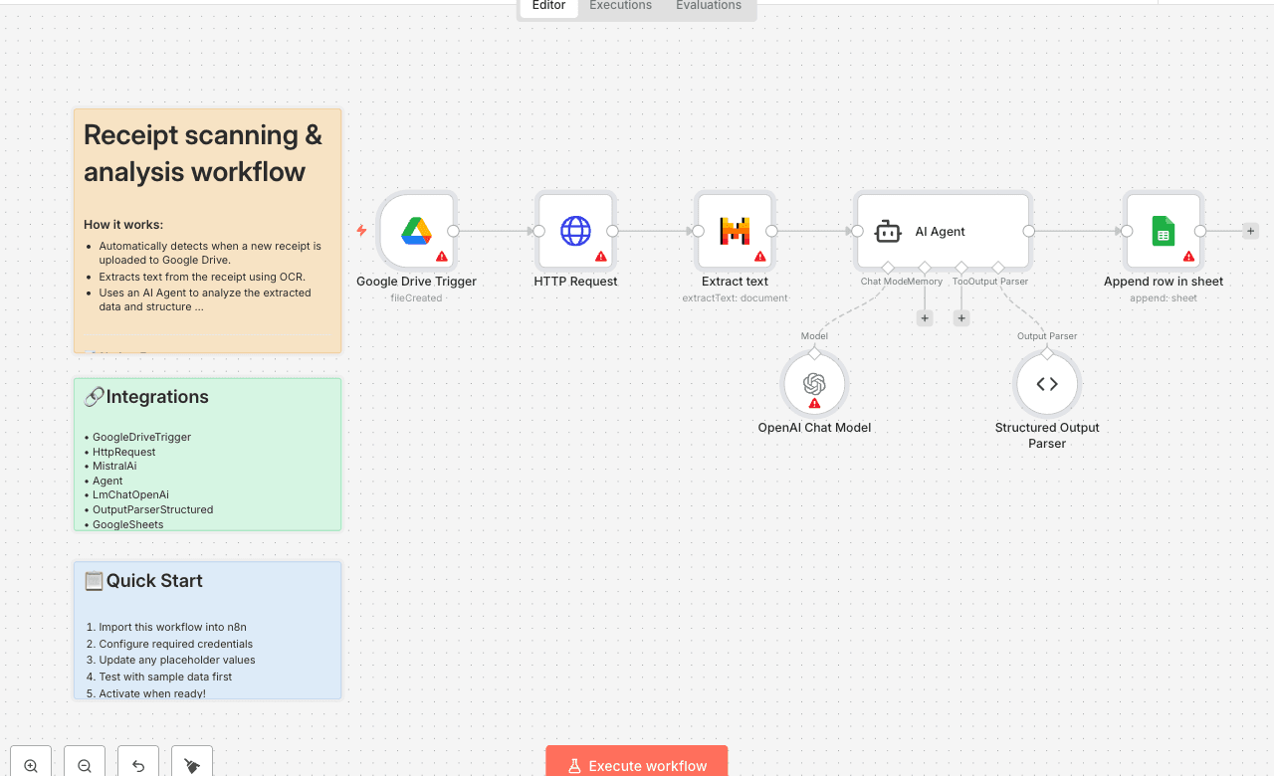This screenshot has height=776, width=1274.
Task: Select the OpenAI Chat Model node
Action: pyautogui.click(x=813, y=383)
